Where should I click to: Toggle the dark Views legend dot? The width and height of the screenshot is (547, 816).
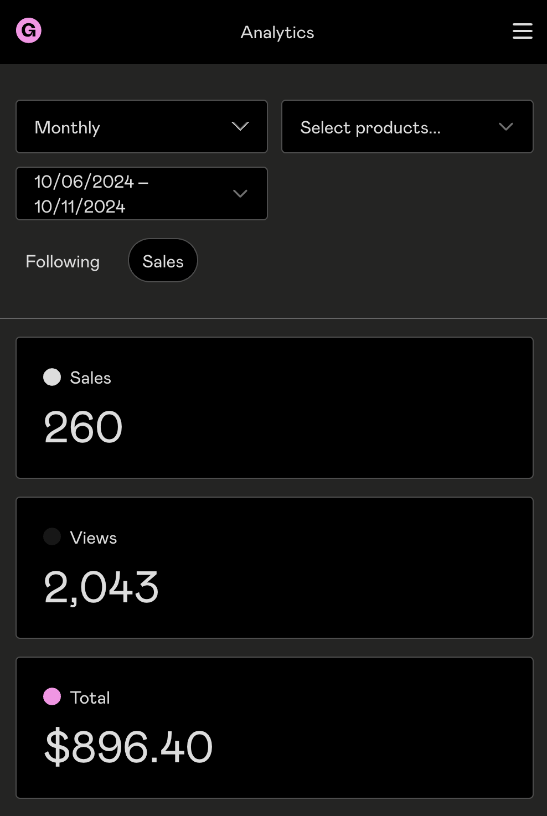tap(52, 536)
